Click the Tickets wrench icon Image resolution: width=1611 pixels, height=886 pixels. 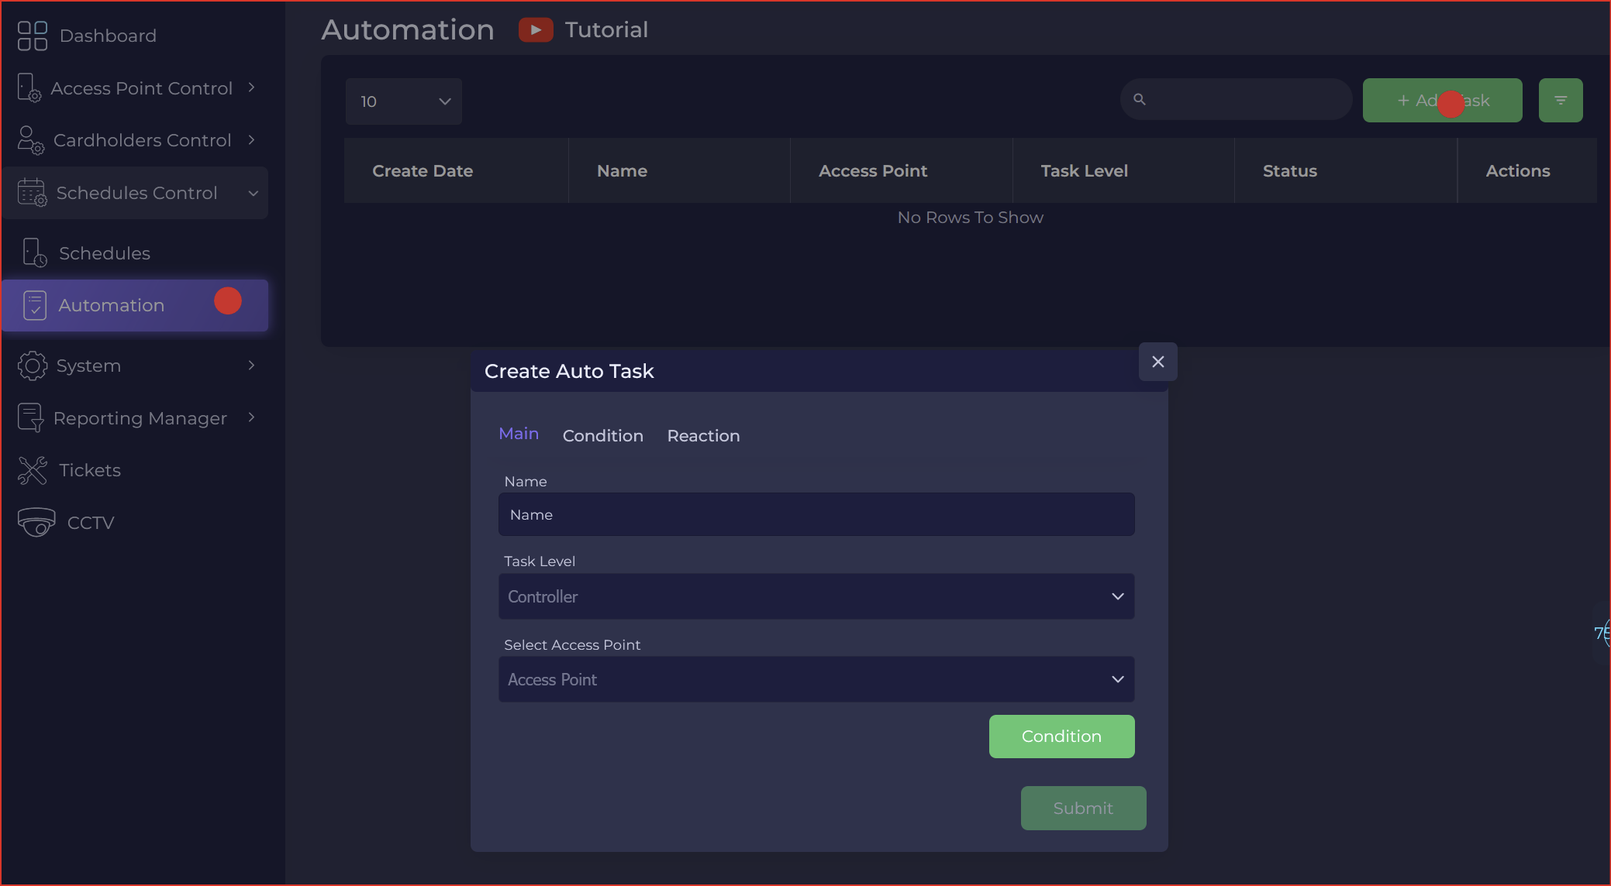pos(33,470)
